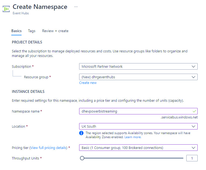This screenshot has height=170, width=206.
Task: Click the Namespace name label
Action: [26, 111]
